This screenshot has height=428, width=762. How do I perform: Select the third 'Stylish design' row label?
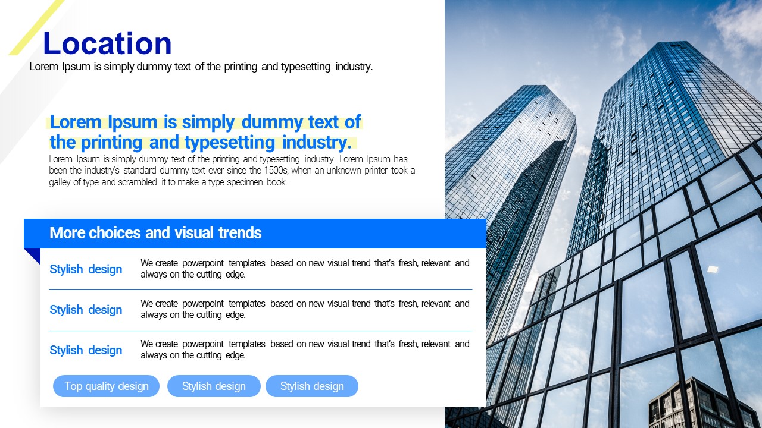click(x=86, y=350)
